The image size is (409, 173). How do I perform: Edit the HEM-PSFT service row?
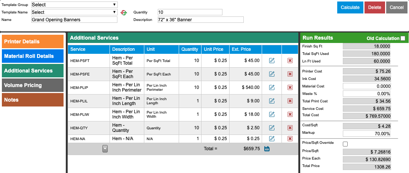point(271,61)
